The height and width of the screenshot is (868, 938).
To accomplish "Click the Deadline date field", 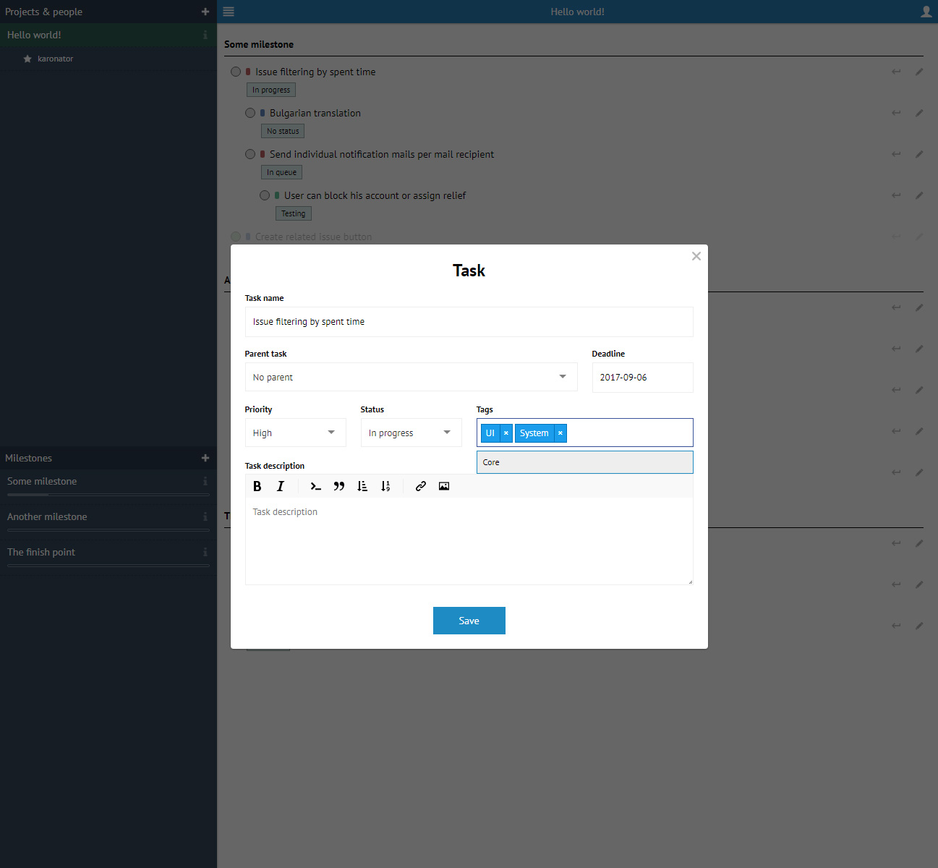I will [642, 377].
